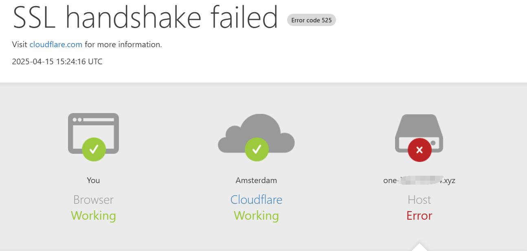Click the browser window icon
The image size is (527, 251).
tap(93, 133)
